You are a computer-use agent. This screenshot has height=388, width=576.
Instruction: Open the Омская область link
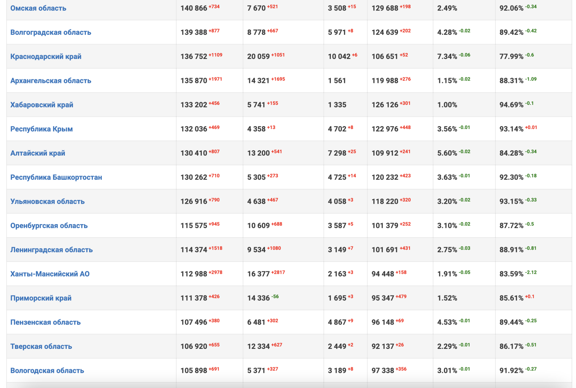38,8
